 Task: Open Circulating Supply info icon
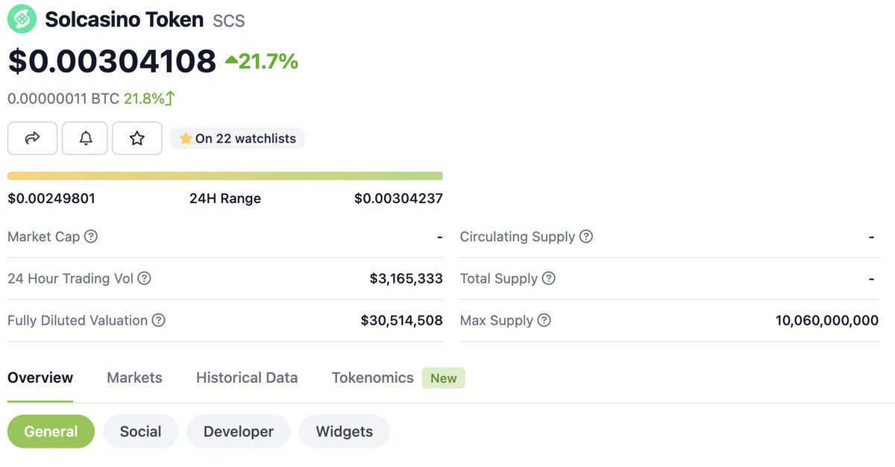tap(586, 236)
